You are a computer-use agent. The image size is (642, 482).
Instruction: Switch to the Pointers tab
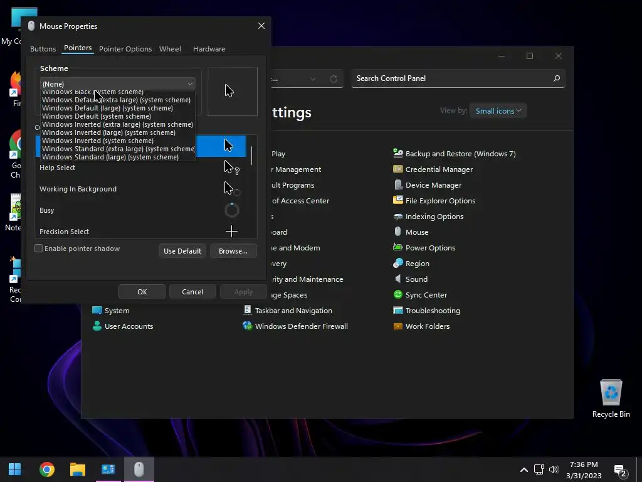coord(78,48)
